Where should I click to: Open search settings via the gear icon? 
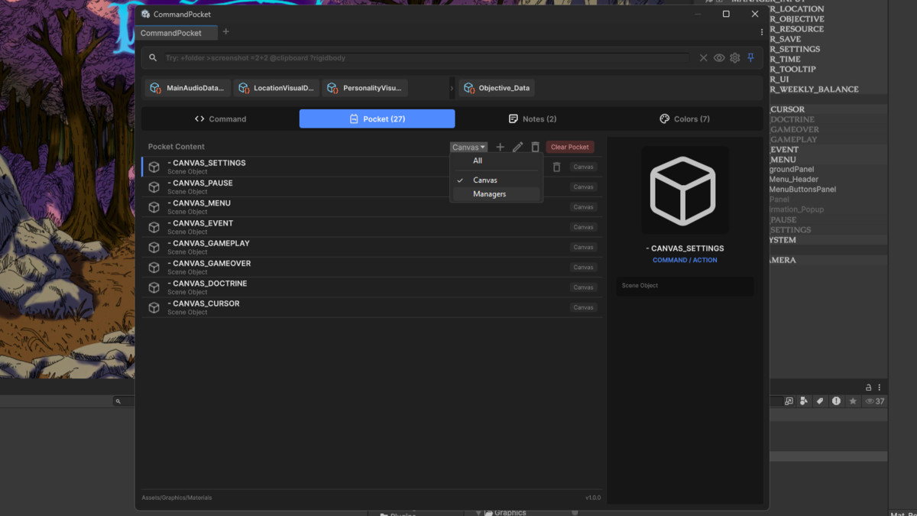734,57
